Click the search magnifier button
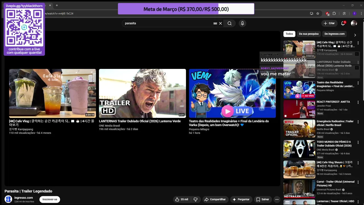The width and height of the screenshot is (364, 205). coord(229,23)
